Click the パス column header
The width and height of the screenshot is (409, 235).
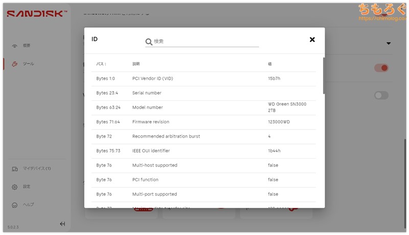tap(101, 64)
